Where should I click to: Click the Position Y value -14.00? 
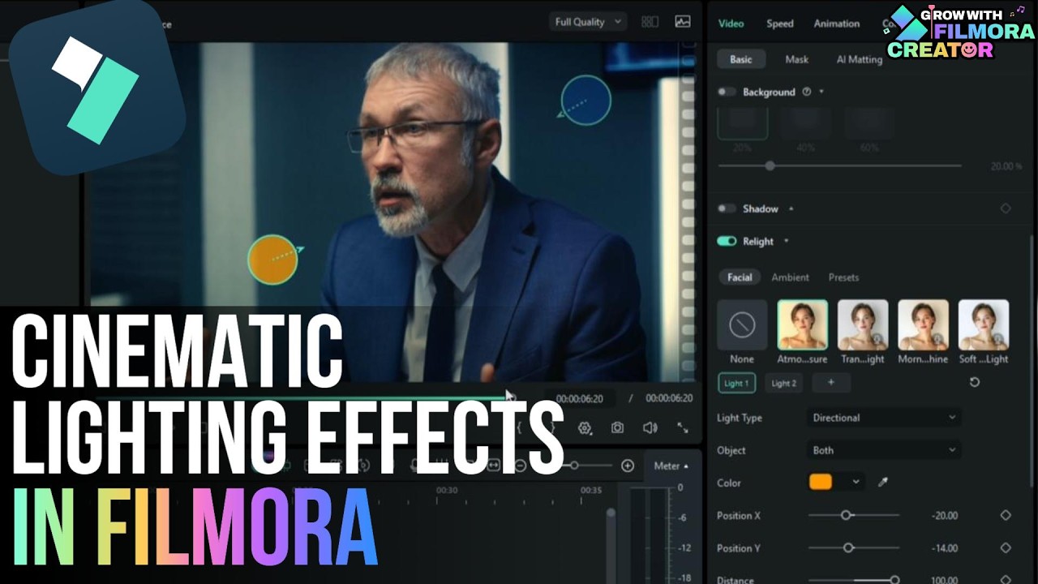[x=945, y=548]
